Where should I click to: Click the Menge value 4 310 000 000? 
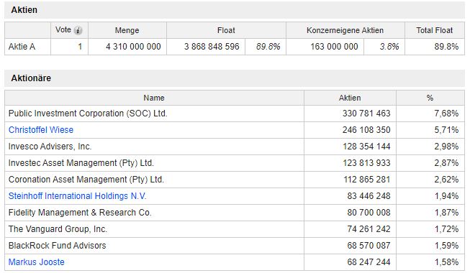133,47
